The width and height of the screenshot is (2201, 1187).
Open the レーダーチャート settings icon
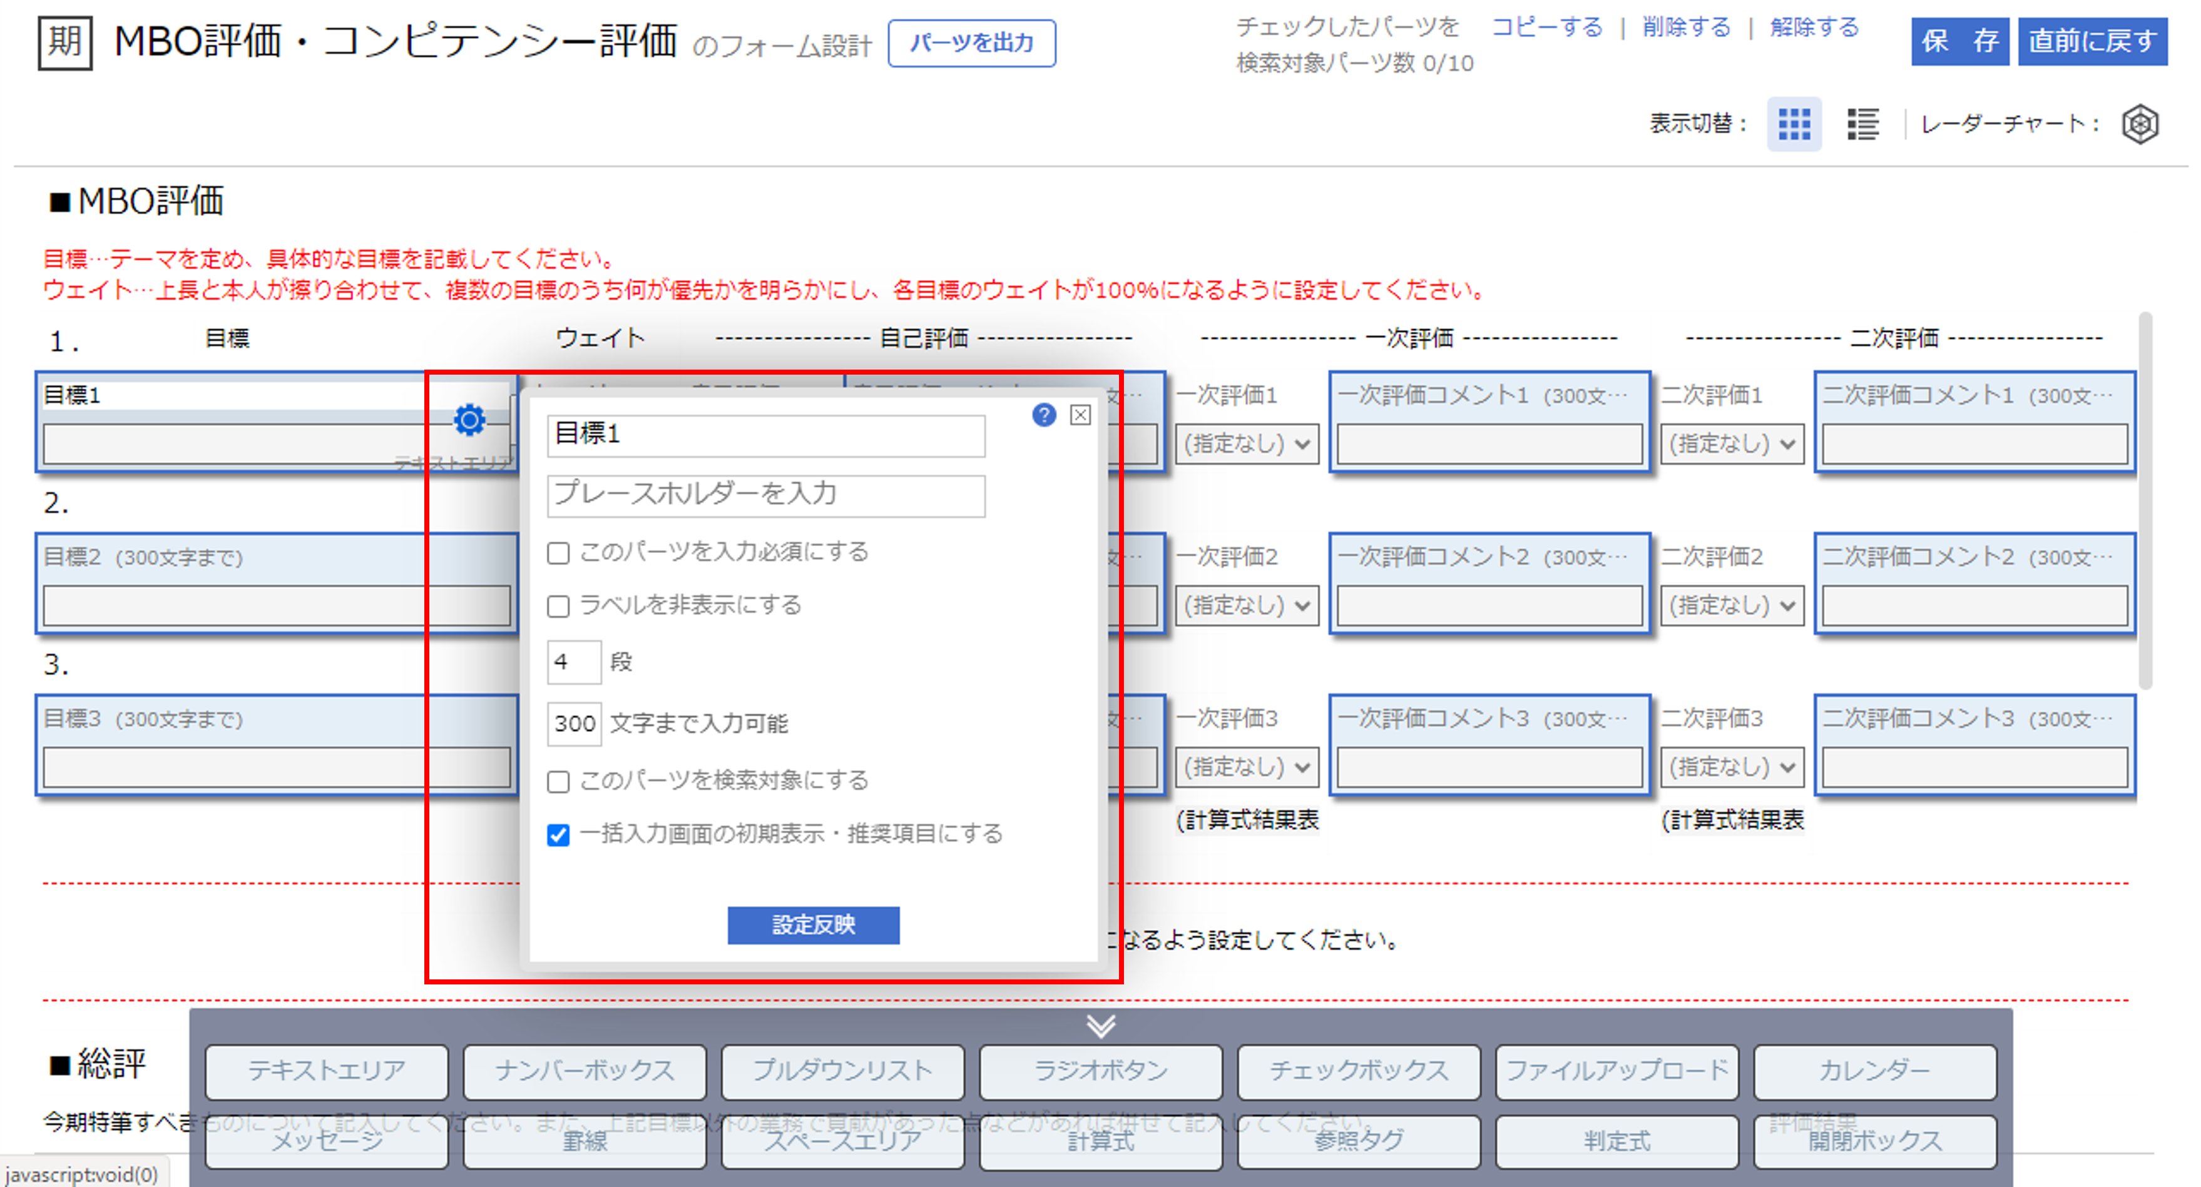coord(2141,124)
